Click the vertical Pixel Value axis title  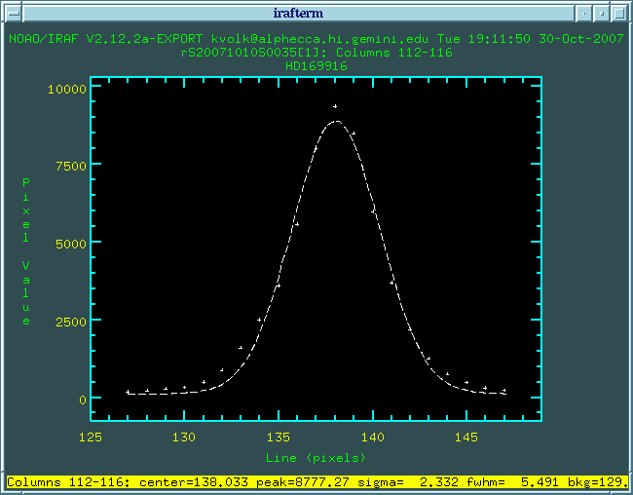26,251
